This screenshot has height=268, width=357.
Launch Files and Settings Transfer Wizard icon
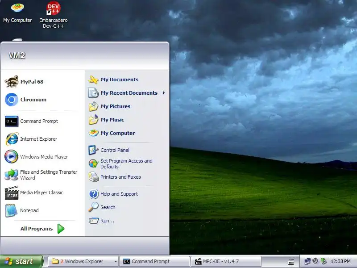(12, 175)
